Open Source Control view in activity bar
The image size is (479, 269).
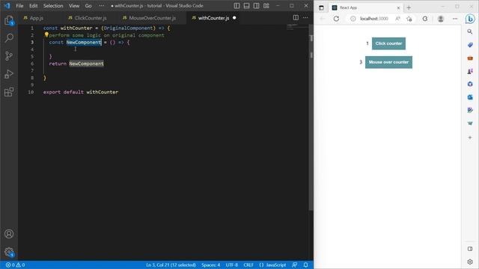click(9, 56)
